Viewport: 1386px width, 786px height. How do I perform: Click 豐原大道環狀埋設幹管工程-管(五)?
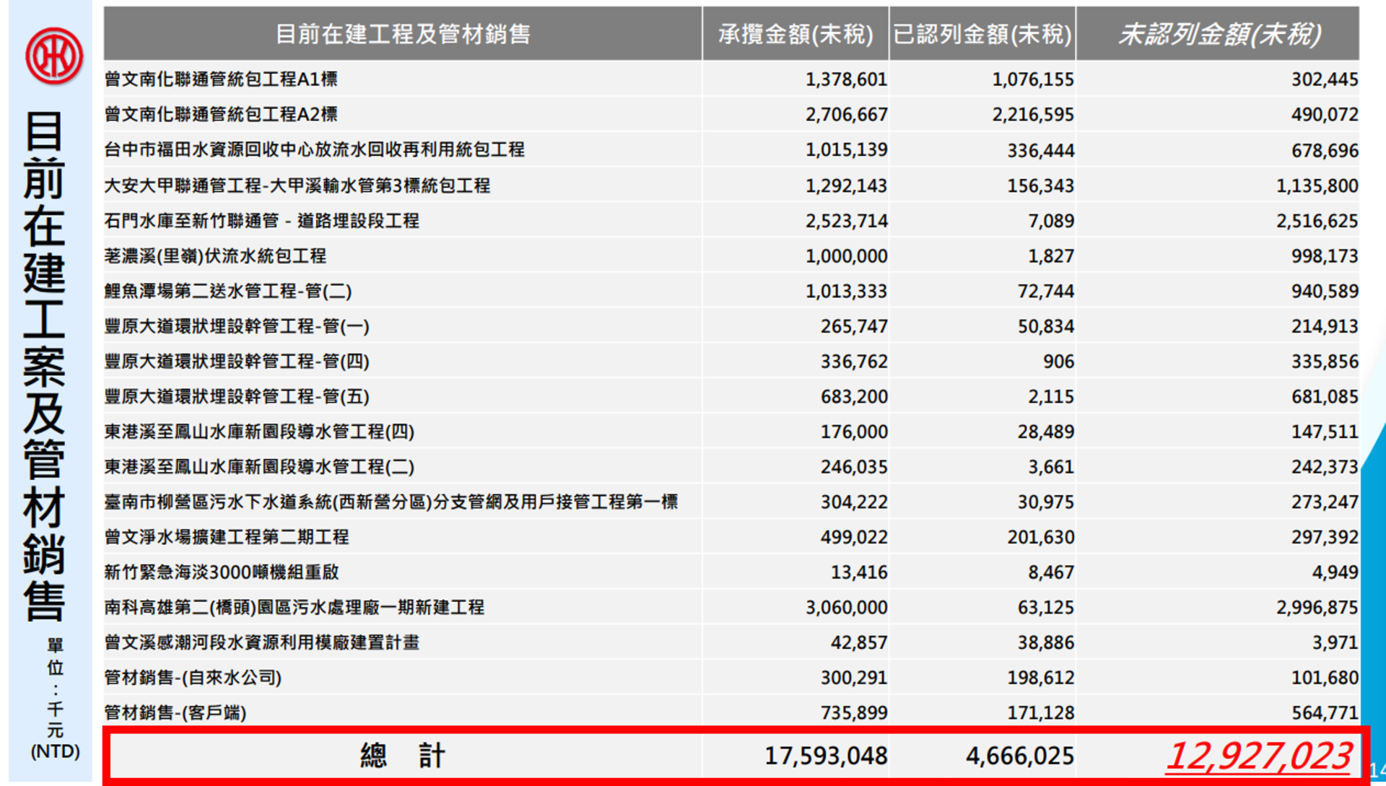(x=236, y=396)
